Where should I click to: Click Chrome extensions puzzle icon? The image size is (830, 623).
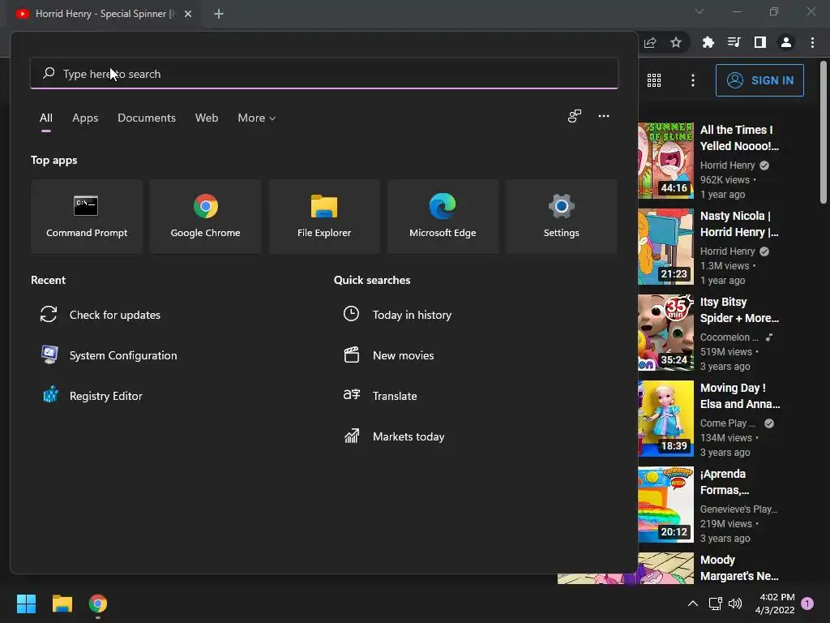click(x=708, y=42)
